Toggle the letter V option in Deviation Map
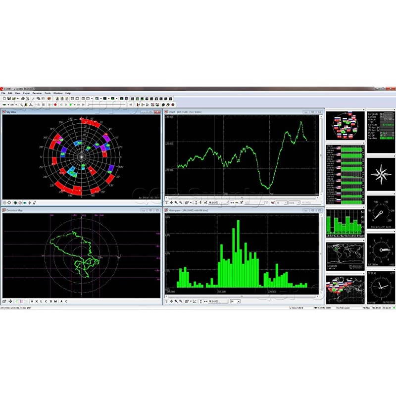 click(31, 301)
